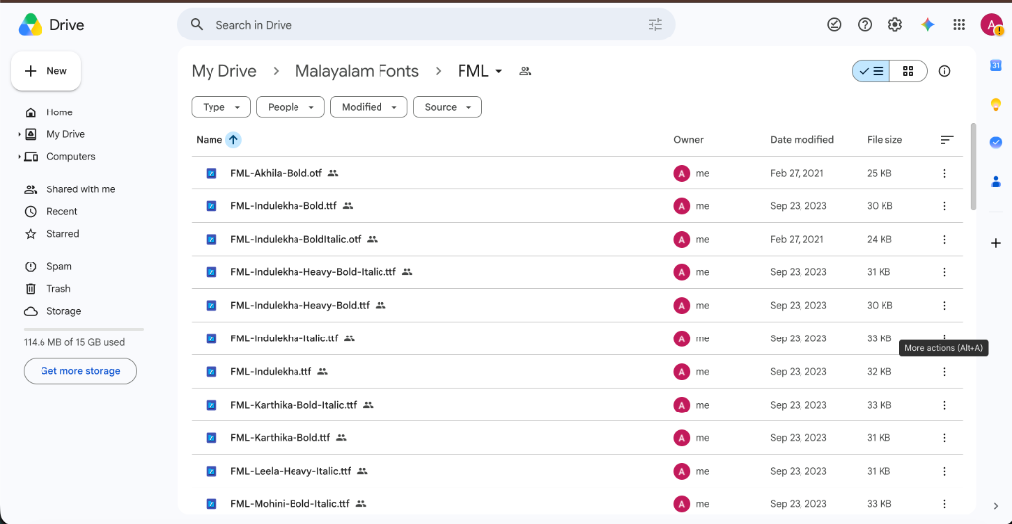Click the storage usage progress bar
This screenshot has width=1012, height=524.
(84, 330)
